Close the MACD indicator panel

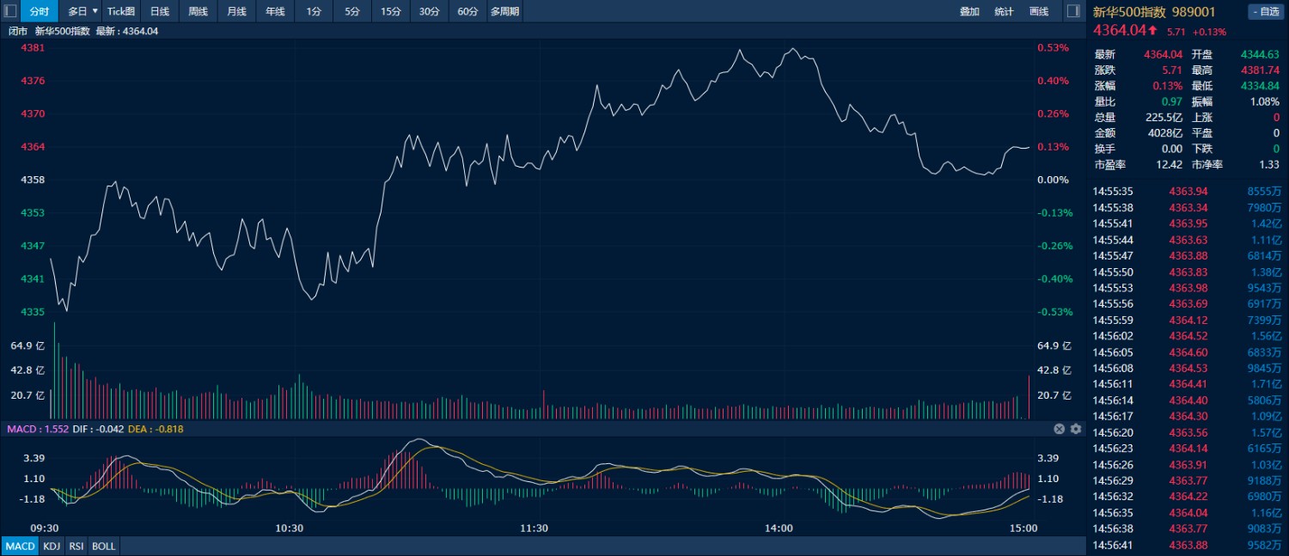(x=1060, y=429)
